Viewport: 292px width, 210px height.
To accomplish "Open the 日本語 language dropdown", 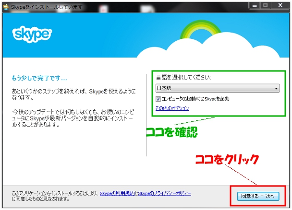I will [218, 88].
